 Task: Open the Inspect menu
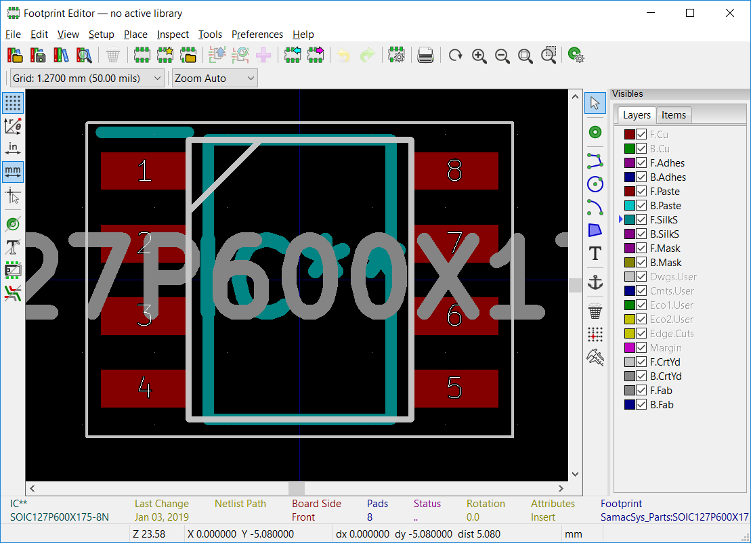click(x=173, y=35)
